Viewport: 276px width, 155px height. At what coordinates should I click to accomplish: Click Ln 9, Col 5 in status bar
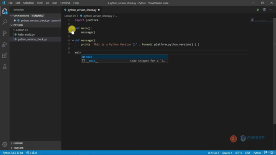(x=213, y=153)
